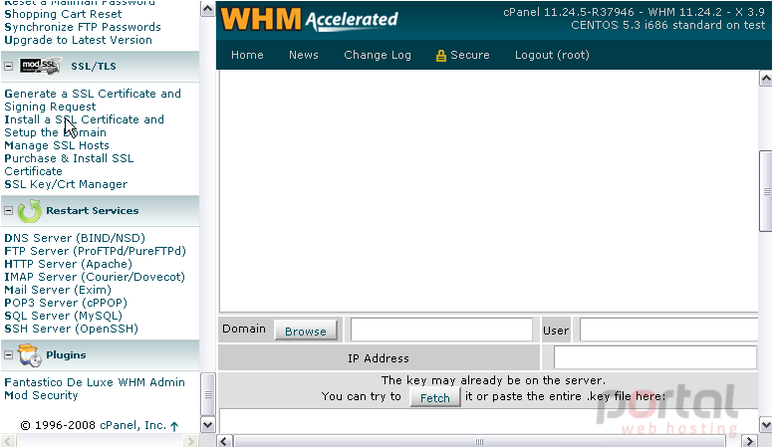
Task: Click main pane scrollbar down arrow
Action: point(766,425)
